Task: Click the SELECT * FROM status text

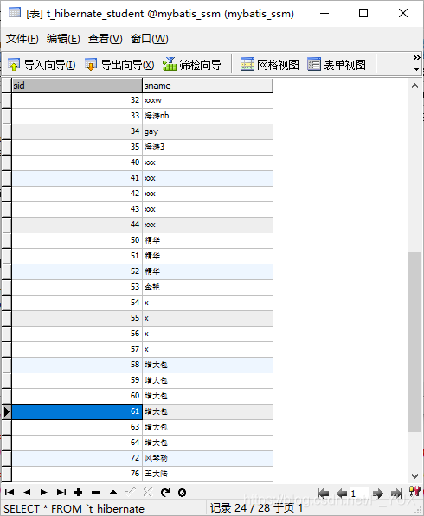Action: (x=74, y=509)
